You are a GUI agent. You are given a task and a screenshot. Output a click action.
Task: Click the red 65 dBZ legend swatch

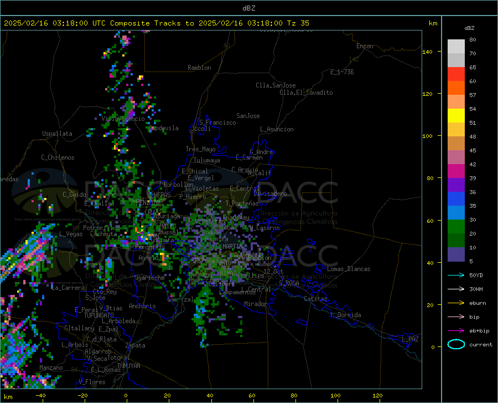pos(456,74)
